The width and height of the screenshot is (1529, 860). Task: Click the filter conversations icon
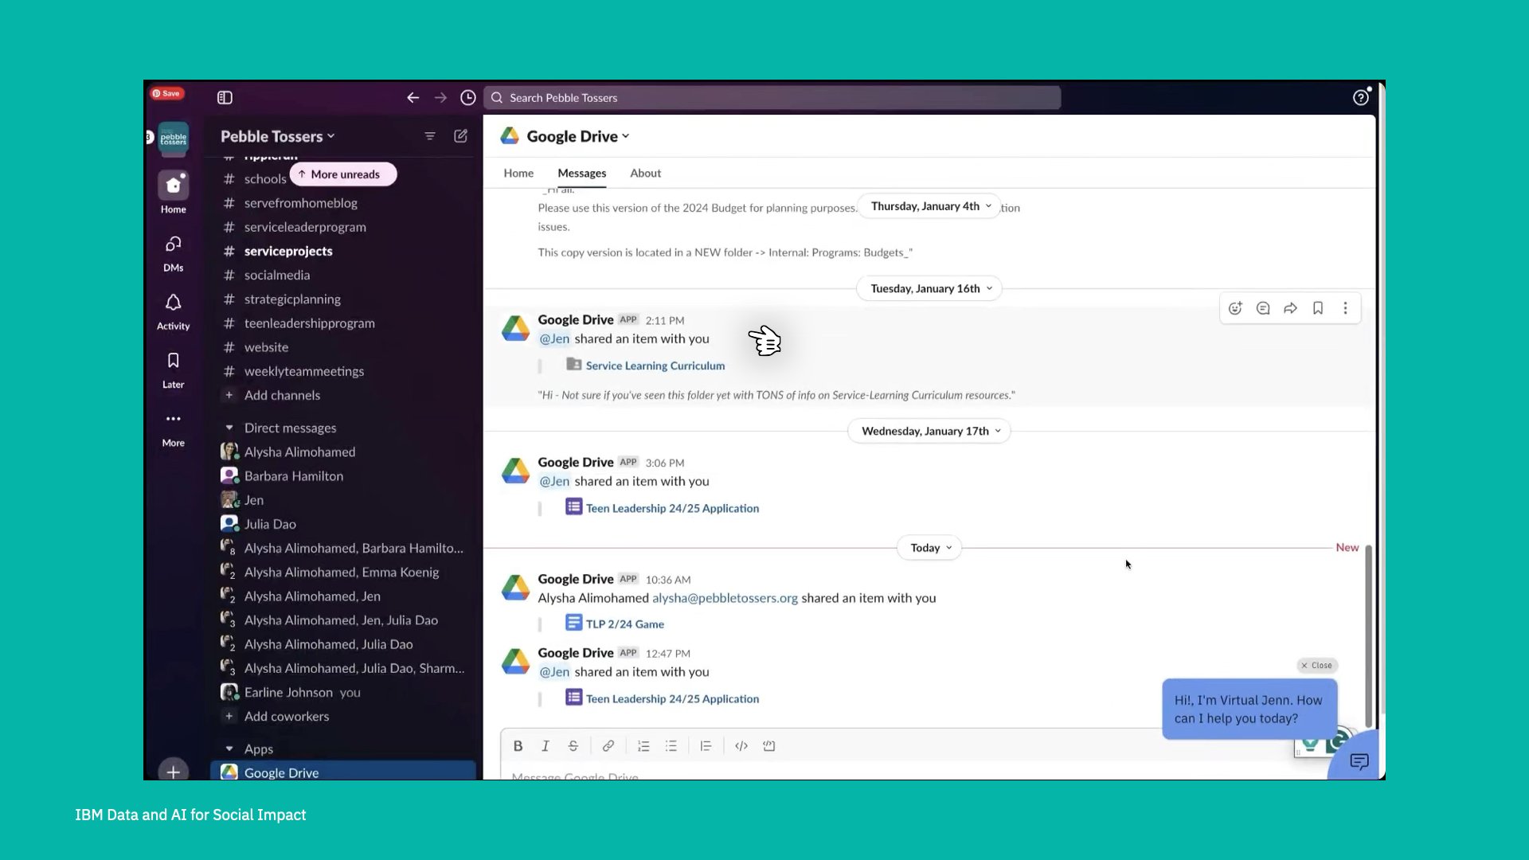coord(430,136)
